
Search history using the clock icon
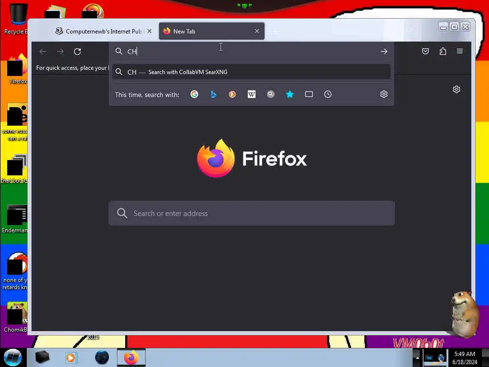pyautogui.click(x=328, y=94)
